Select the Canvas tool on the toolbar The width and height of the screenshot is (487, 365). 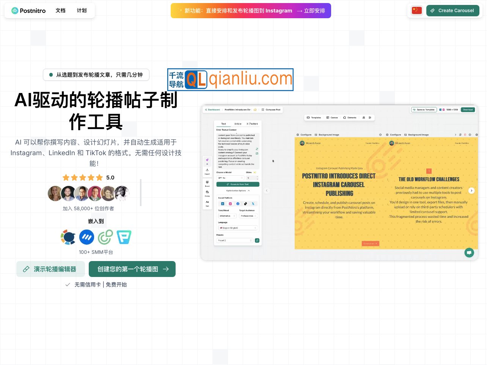333,118
